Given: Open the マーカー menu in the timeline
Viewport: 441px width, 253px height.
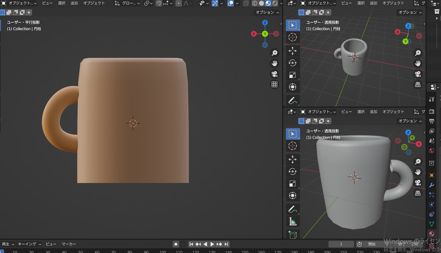Looking at the screenshot, I should coord(68,244).
